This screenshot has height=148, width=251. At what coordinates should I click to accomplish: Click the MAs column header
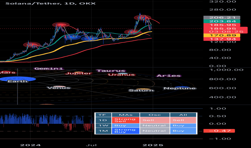coord(126,115)
